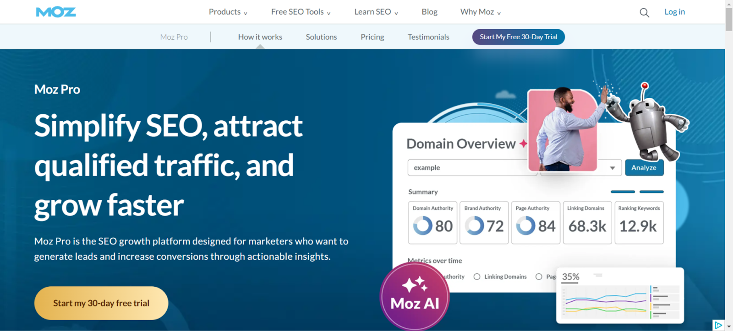
Task: Follow the Log in link
Action: click(x=674, y=12)
